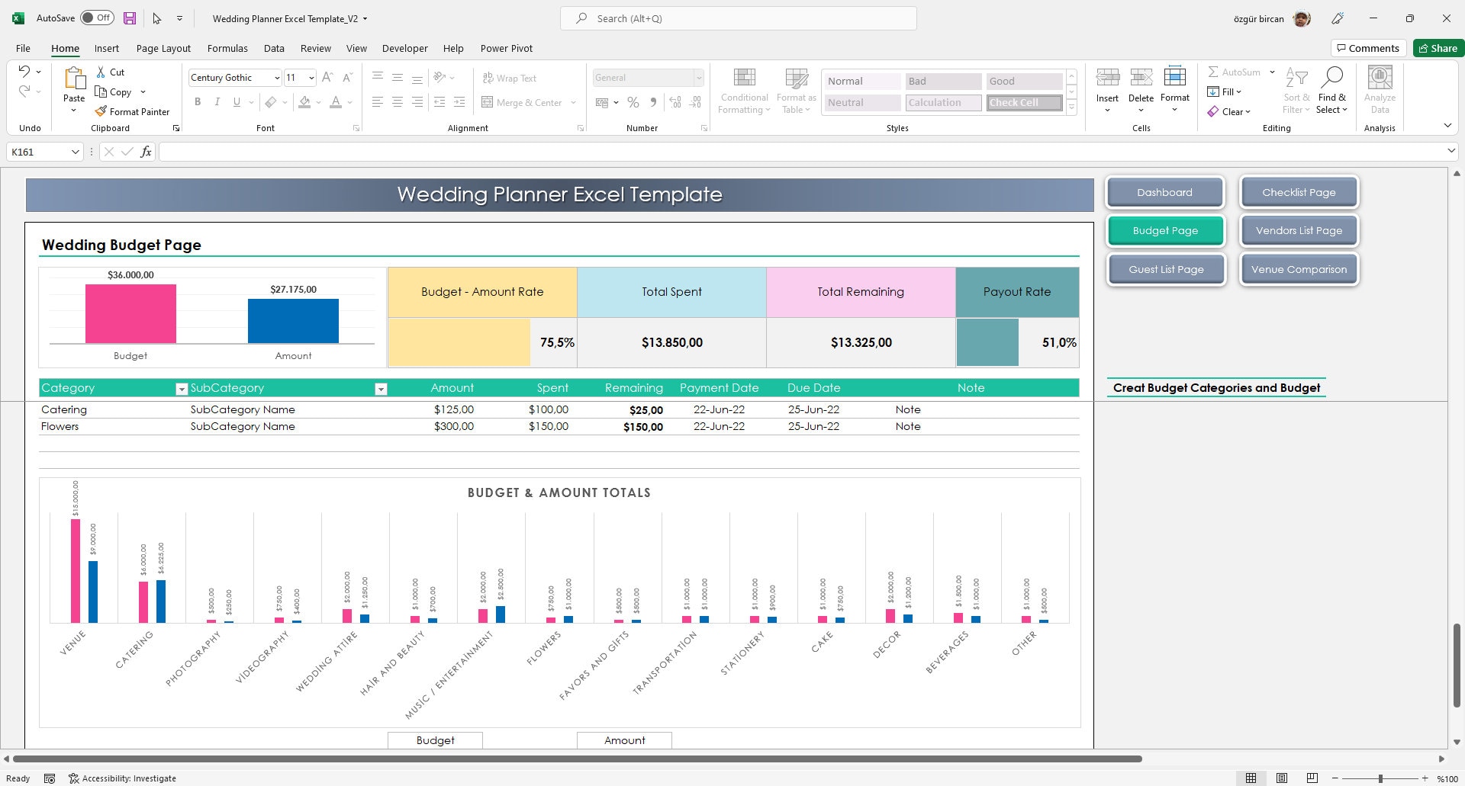Open Conditional Formatting options
Image resolution: width=1465 pixels, height=786 pixels.
pyautogui.click(x=743, y=89)
